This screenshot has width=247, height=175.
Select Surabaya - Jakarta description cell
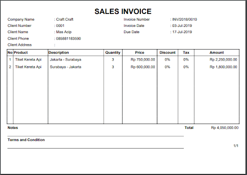click(66, 67)
